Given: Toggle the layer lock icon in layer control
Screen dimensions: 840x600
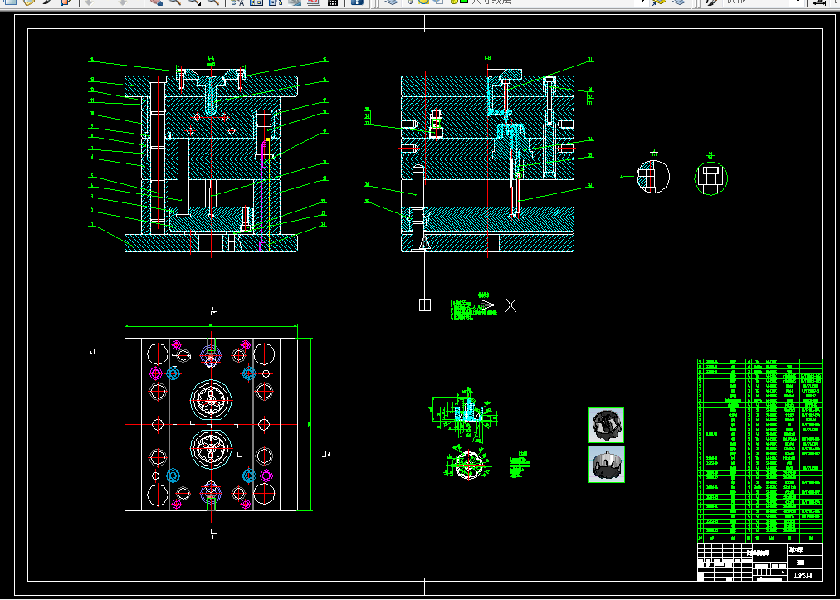Looking at the screenshot, I should pyautogui.click(x=454, y=2).
